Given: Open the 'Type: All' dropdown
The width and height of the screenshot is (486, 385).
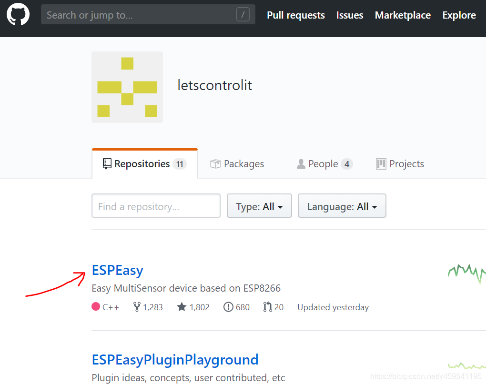Looking at the screenshot, I should (x=259, y=206).
